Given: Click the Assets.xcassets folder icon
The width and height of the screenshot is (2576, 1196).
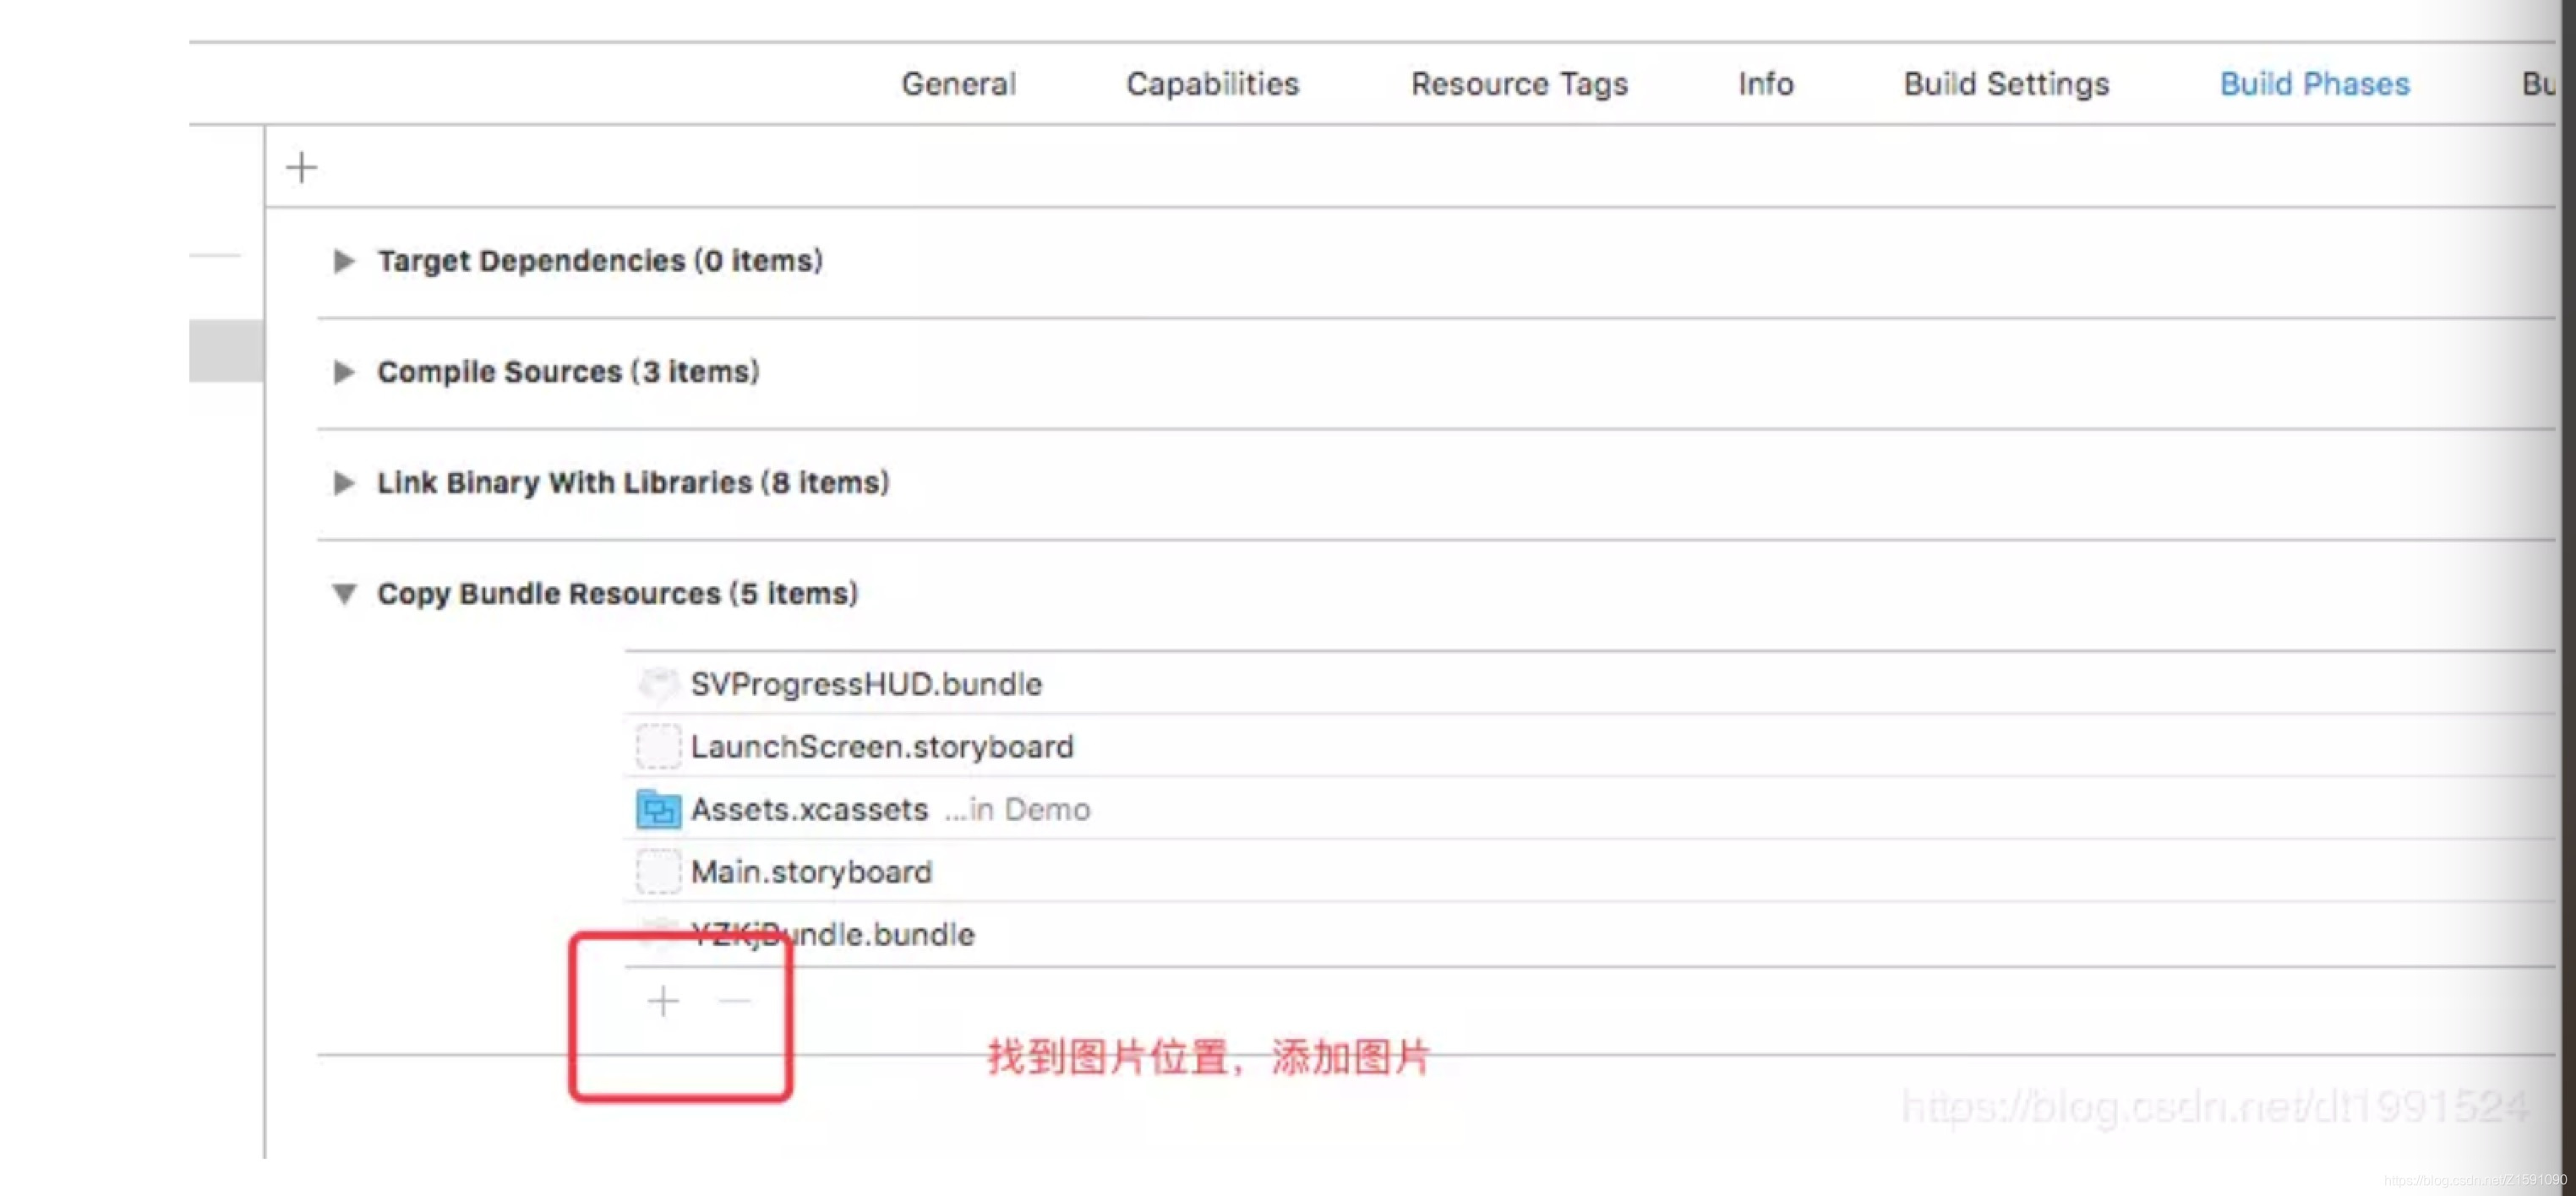Looking at the screenshot, I should coord(658,809).
